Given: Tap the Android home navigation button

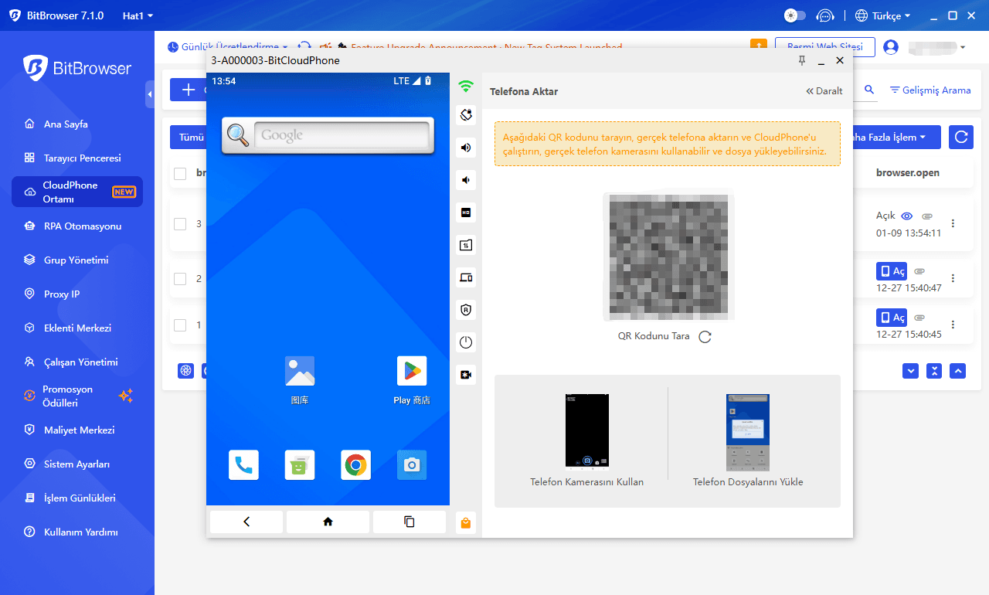Looking at the screenshot, I should tap(328, 522).
